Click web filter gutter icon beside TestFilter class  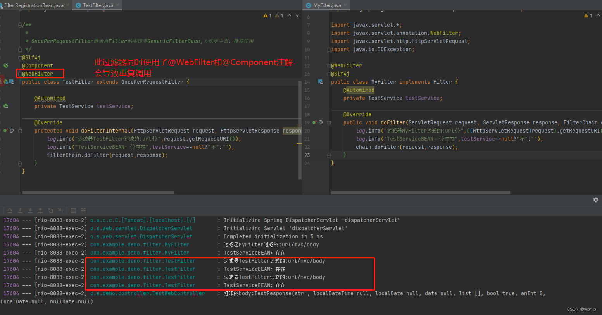pos(11,82)
